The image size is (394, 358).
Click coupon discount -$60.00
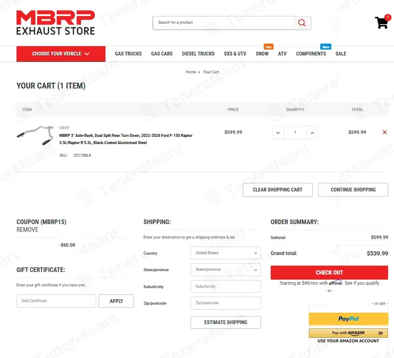[x=67, y=245]
